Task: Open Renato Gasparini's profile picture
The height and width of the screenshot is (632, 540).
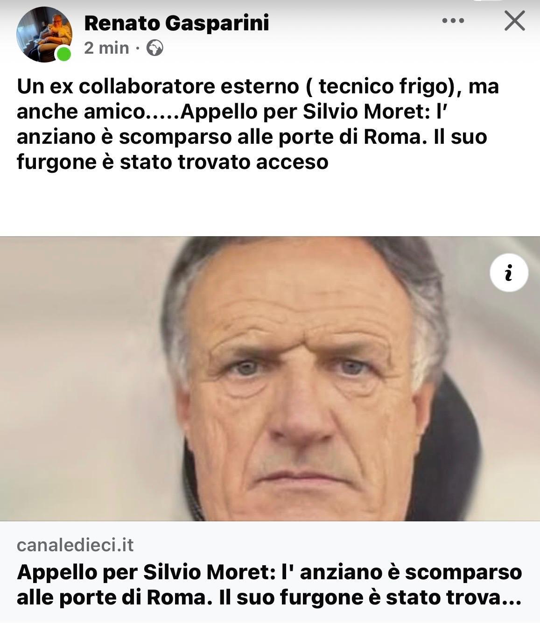Action: tap(44, 34)
